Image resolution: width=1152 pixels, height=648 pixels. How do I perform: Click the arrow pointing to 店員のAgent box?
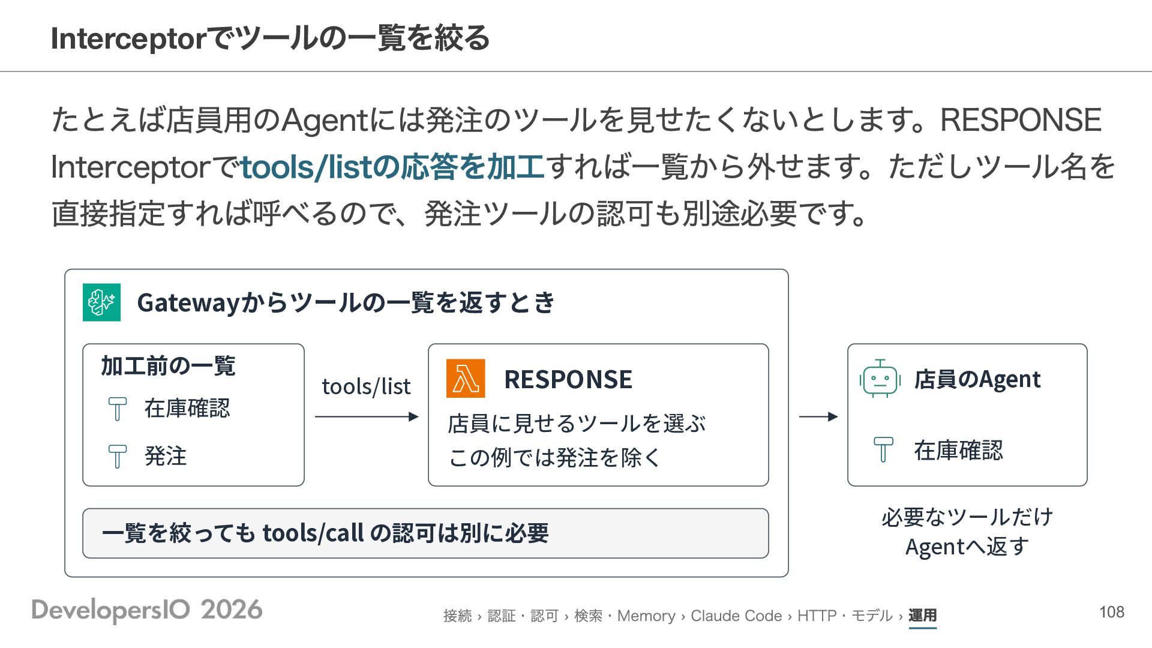tap(818, 416)
